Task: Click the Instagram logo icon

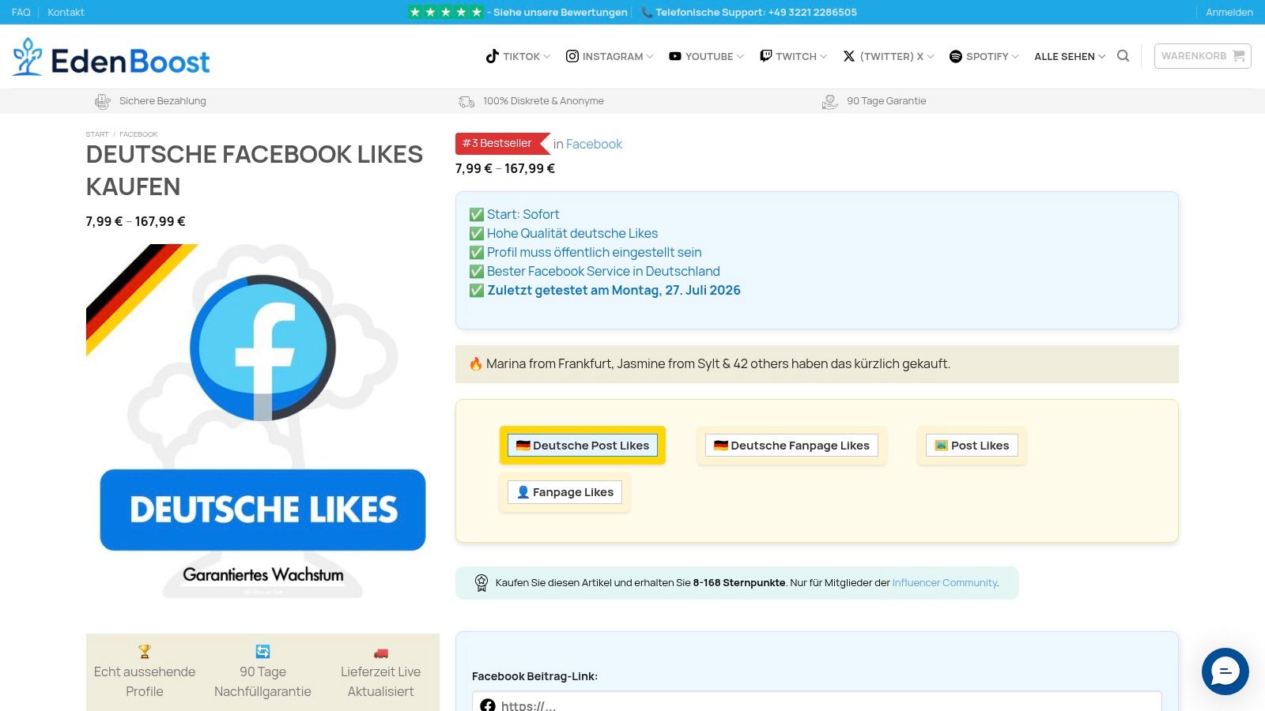Action: pyautogui.click(x=572, y=56)
